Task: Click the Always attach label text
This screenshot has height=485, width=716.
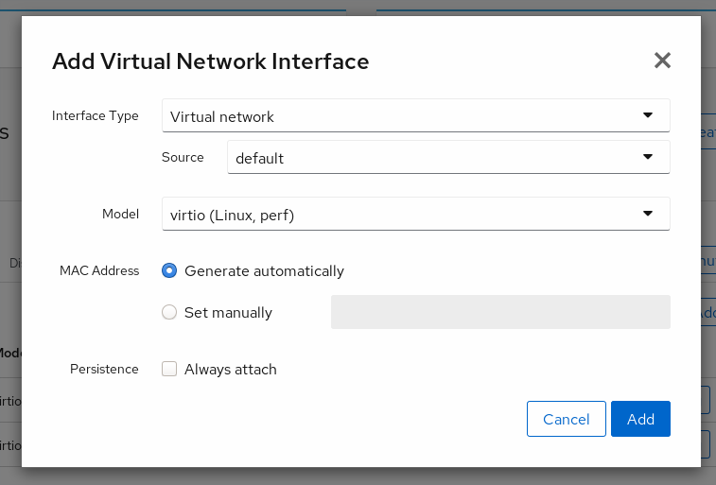Action: (x=231, y=369)
